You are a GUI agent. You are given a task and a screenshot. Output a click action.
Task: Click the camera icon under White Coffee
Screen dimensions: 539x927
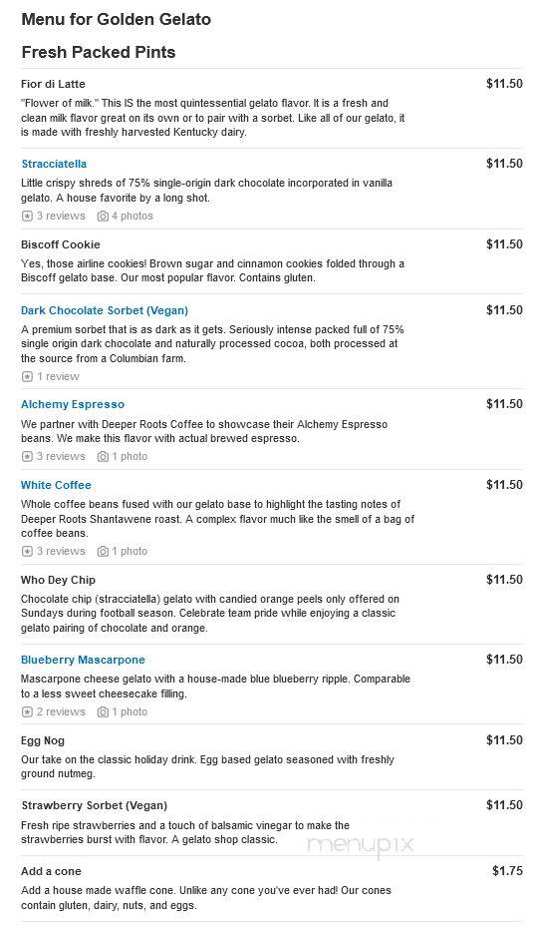point(103,551)
